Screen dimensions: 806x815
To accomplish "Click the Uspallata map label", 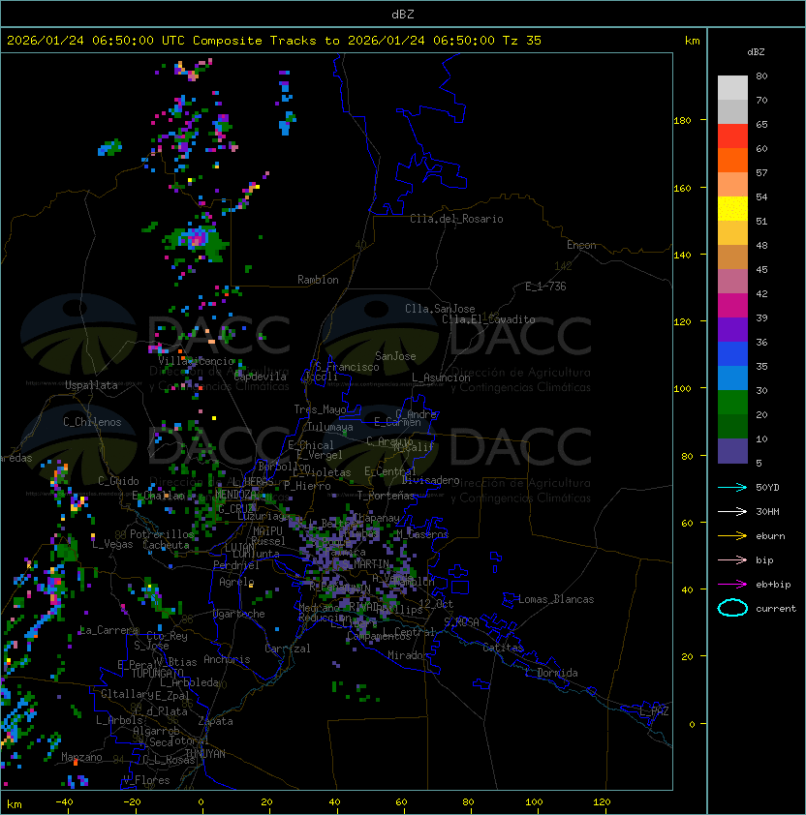I will tap(91, 385).
